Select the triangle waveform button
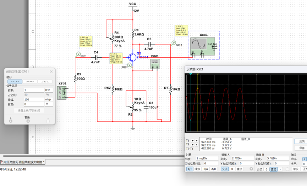307x186 pixels. [30, 81]
